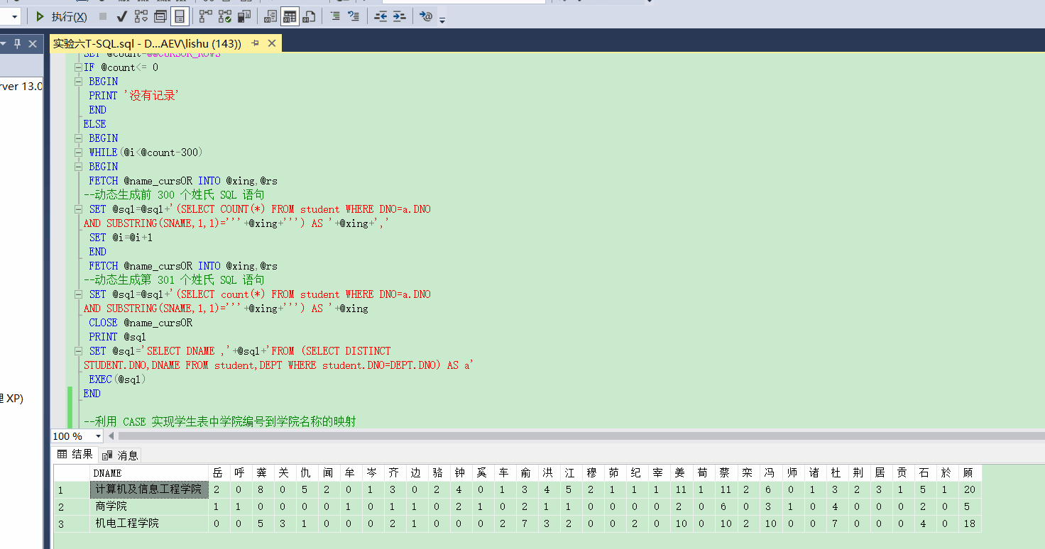
Task: Display the estimated execution plan
Action: click(141, 16)
